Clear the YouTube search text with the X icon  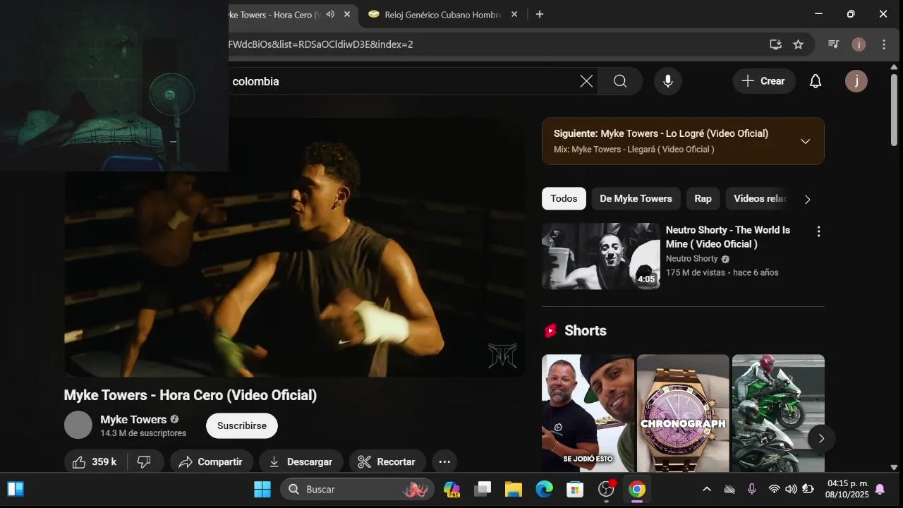[x=586, y=81]
